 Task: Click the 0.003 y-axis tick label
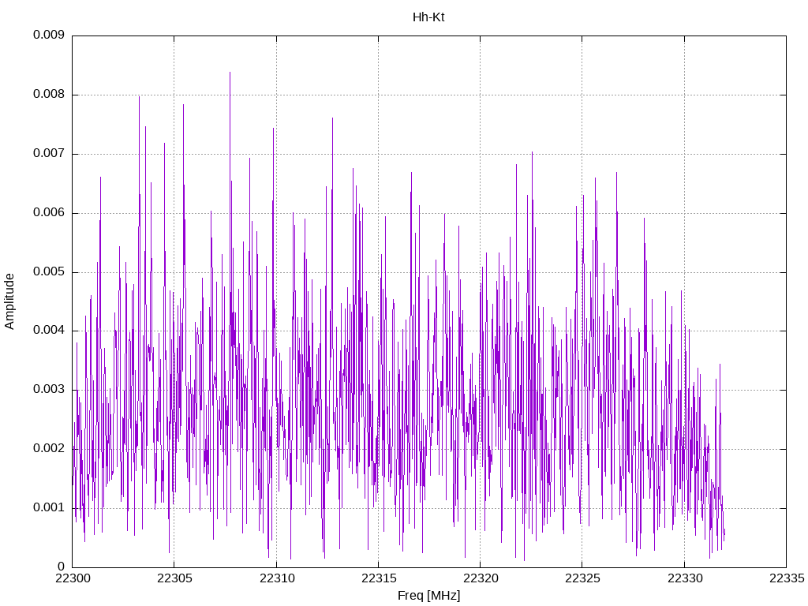pyautogui.click(x=49, y=390)
